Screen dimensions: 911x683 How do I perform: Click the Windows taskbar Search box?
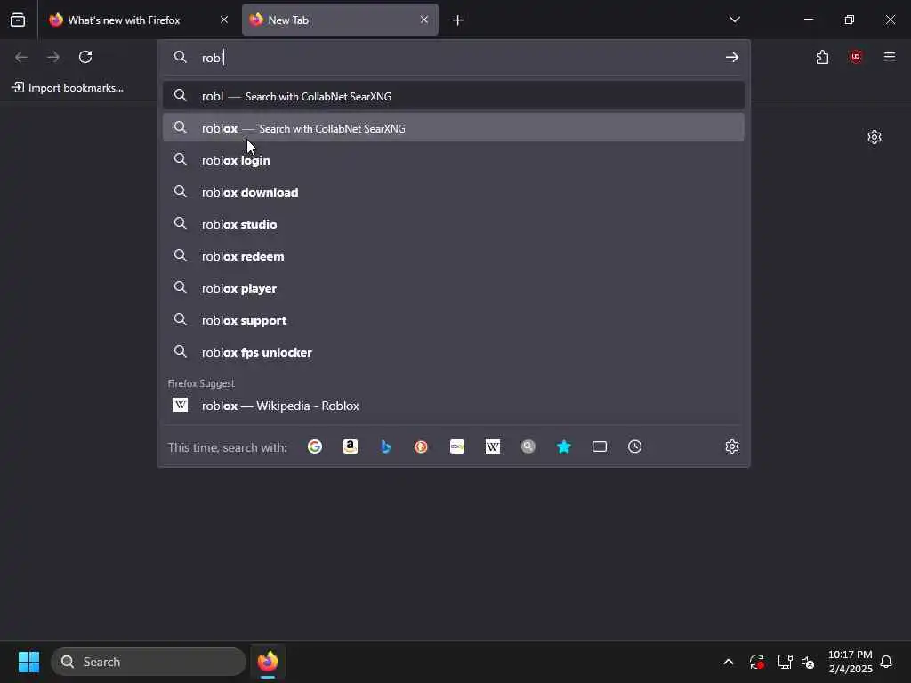coord(149,662)
